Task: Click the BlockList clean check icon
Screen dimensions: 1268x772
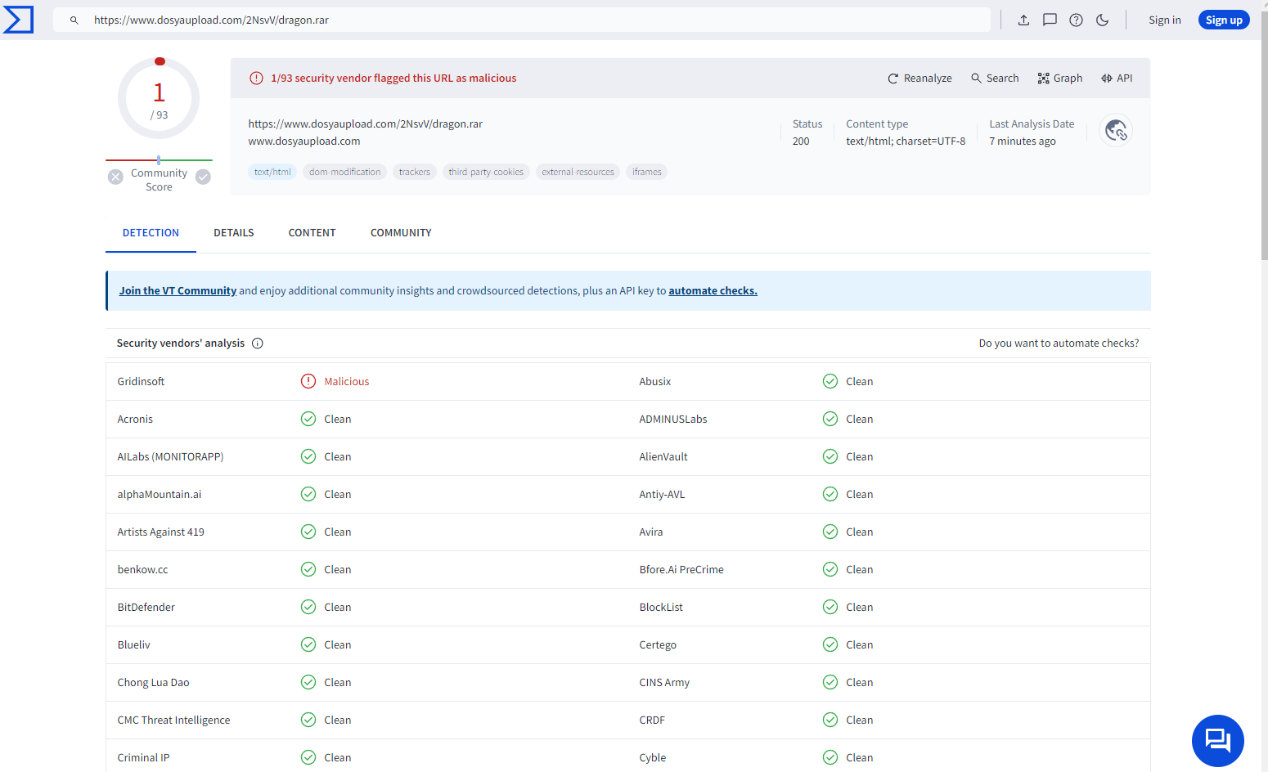Action: (830, 607)
